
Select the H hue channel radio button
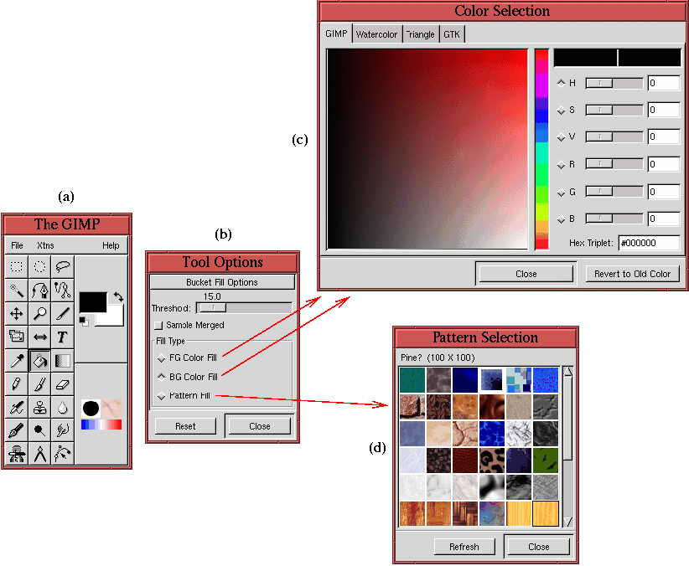(x=561, y=83)
